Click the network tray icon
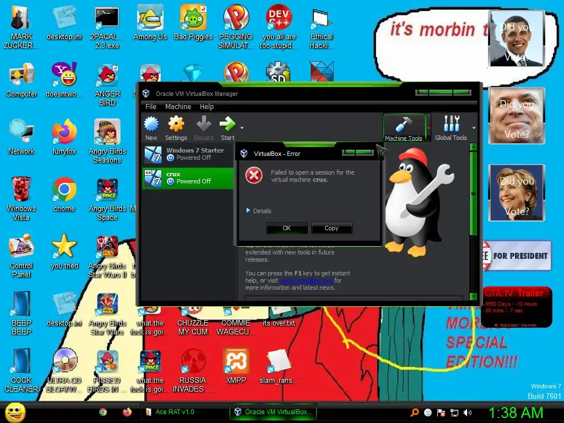This screenshot has width=564, height=423. coord(454,413)
